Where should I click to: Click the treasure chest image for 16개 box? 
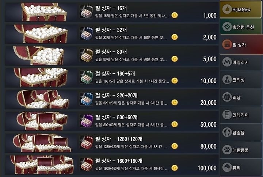[x=44, y=12]
